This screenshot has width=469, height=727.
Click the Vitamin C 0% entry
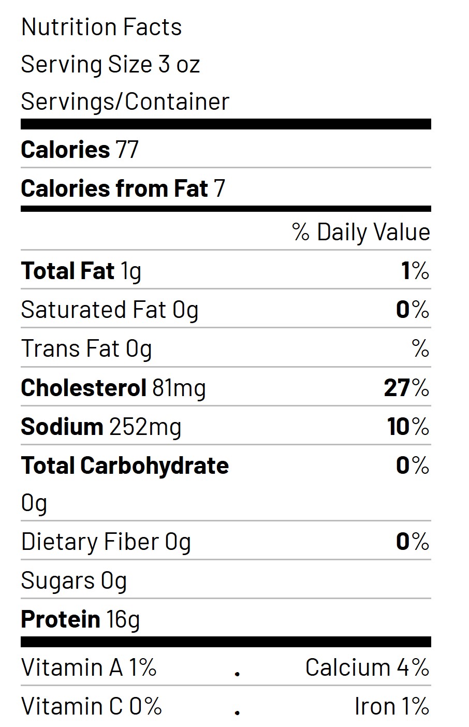click(92, 706)
